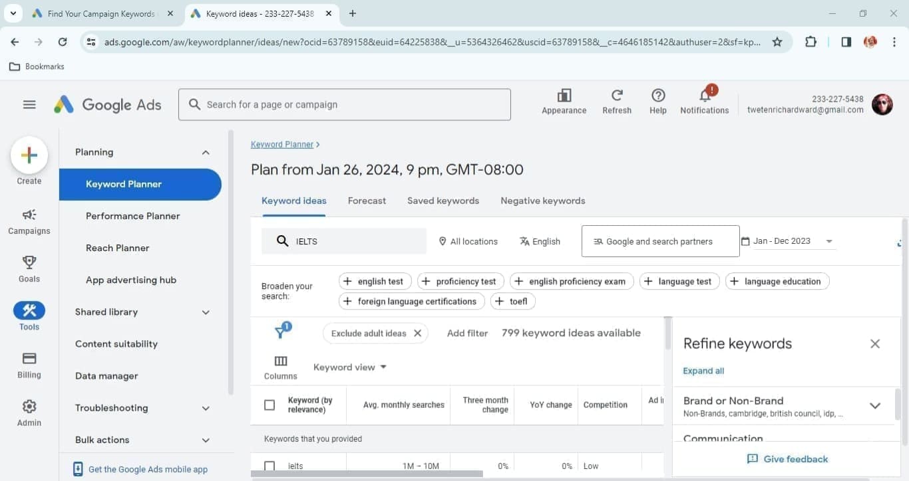
Task: Expand the Troubleshooting section
Action: point(206,408)
